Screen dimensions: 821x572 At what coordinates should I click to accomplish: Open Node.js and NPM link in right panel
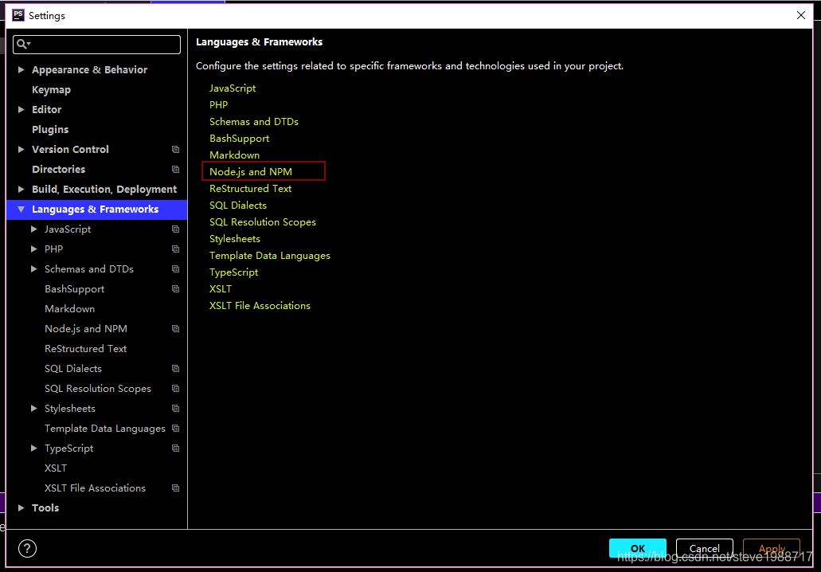[251, 172]
